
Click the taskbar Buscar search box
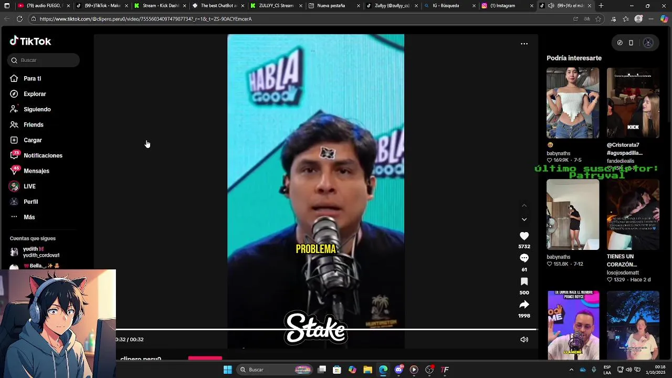[275, 370]
